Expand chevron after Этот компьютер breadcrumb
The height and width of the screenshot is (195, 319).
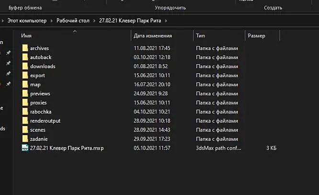click(51, 21)
